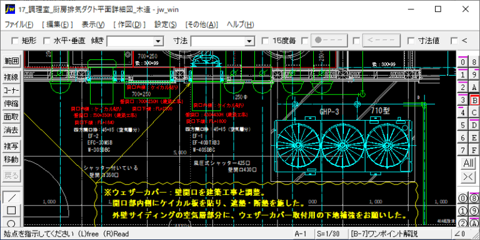480x240 pixels.
Task: Enable the 水平・垂直 checkbox
Action: 47,41
